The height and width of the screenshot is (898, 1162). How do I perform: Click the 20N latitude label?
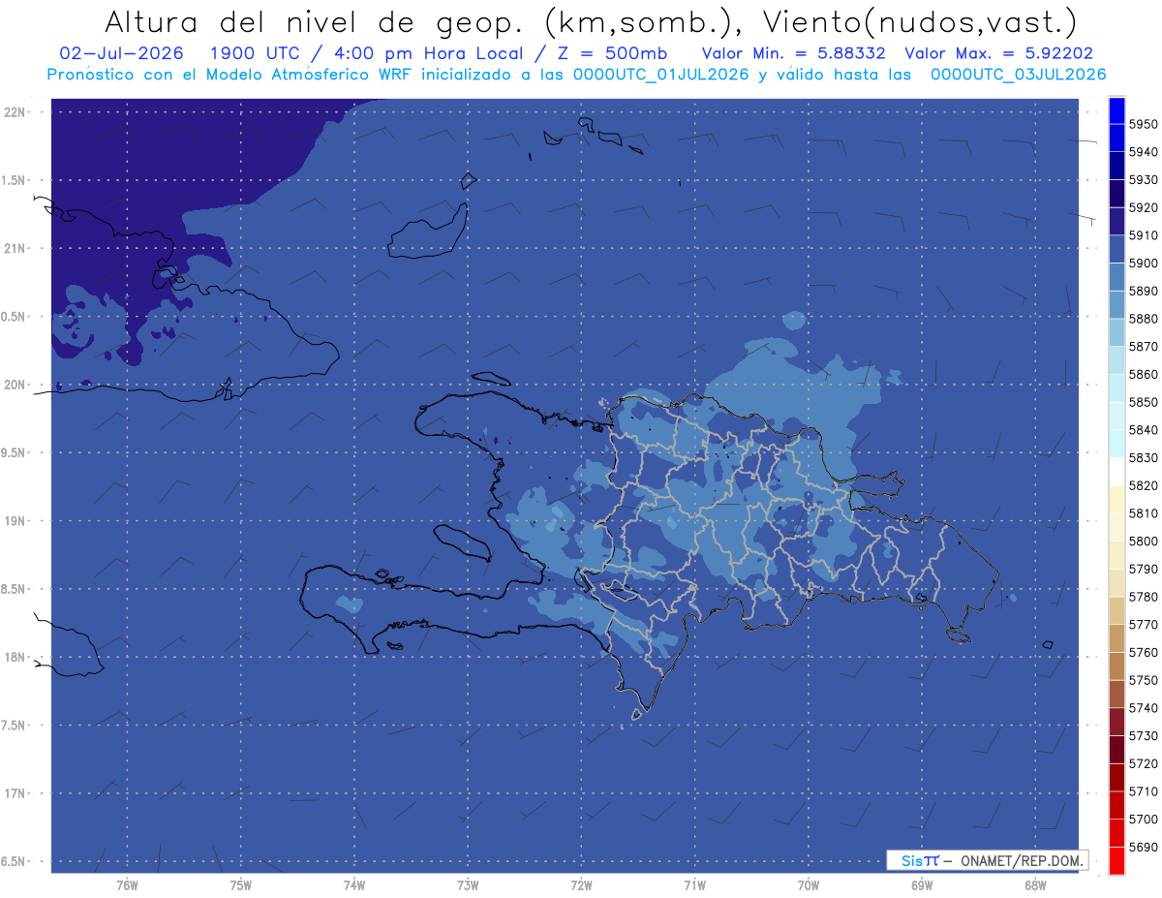coord(15,385)
